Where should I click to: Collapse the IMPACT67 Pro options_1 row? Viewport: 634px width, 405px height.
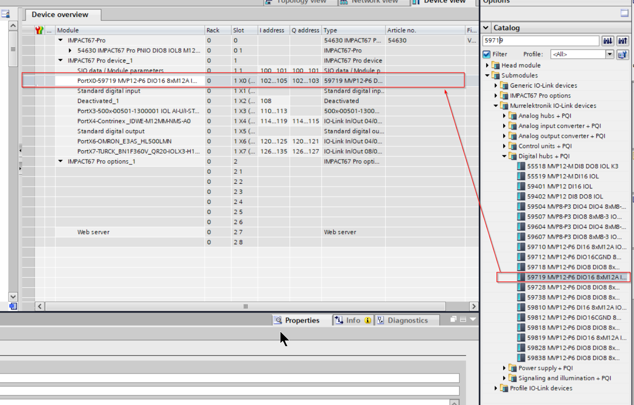(61, 162)
